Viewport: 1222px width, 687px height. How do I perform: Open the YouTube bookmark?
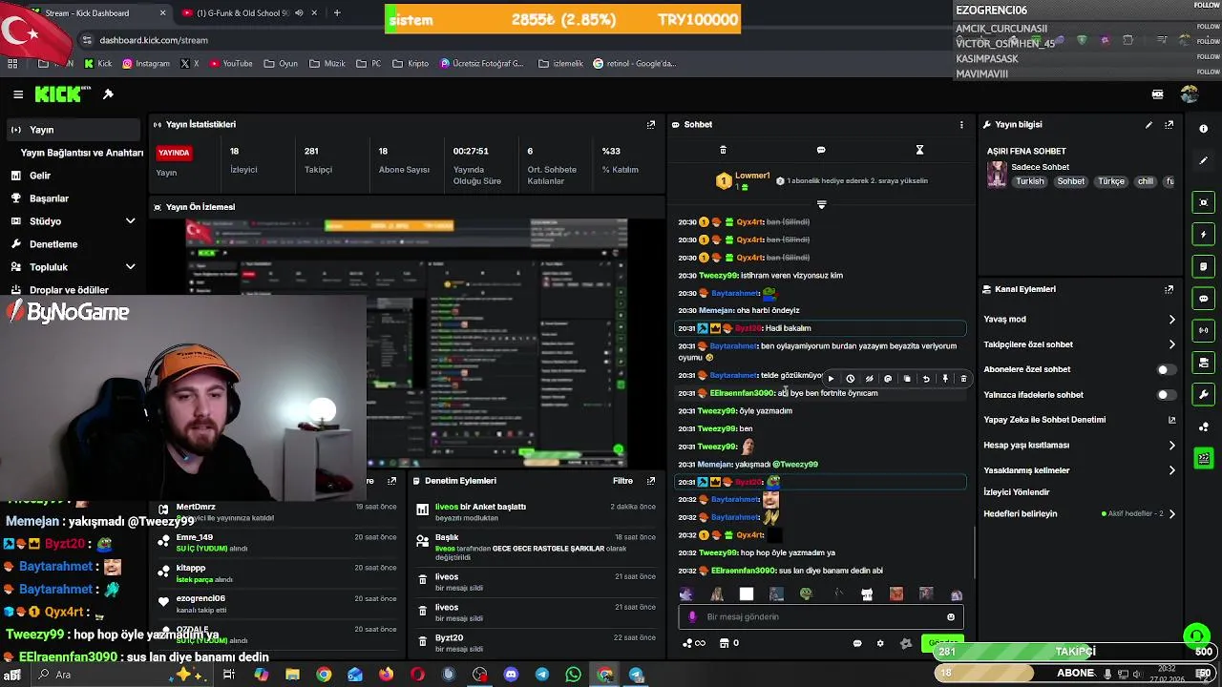[230, 64]
